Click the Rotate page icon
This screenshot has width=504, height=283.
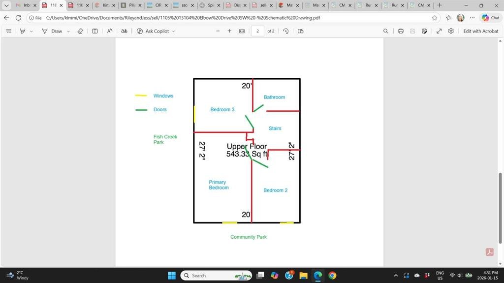286,31
